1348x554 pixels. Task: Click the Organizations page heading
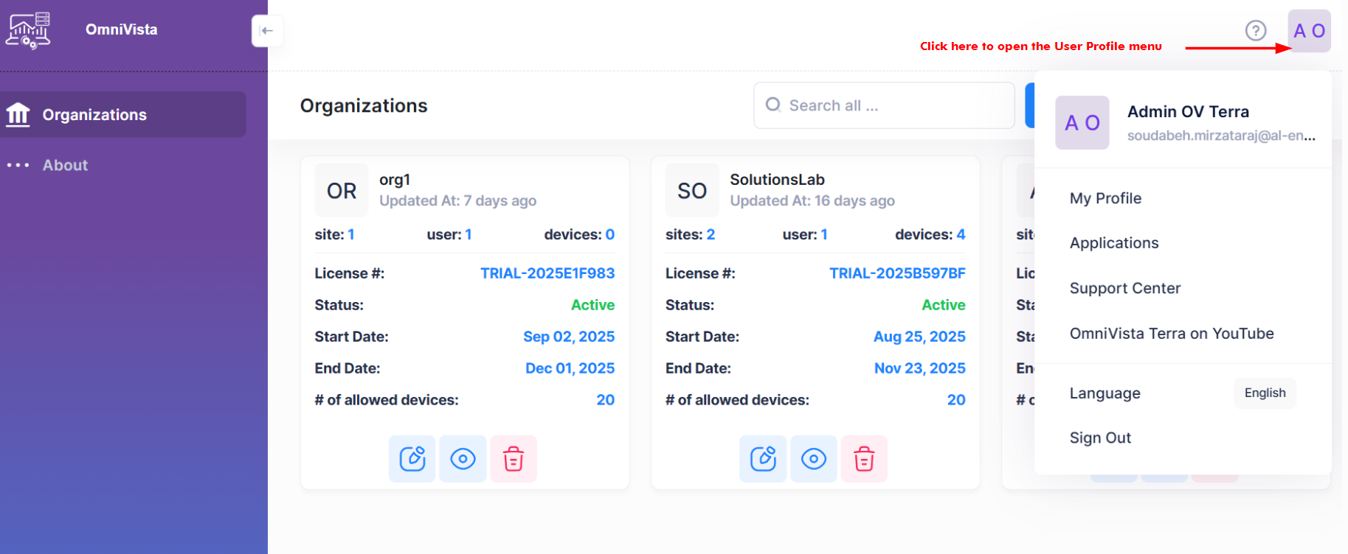(364, 106)
